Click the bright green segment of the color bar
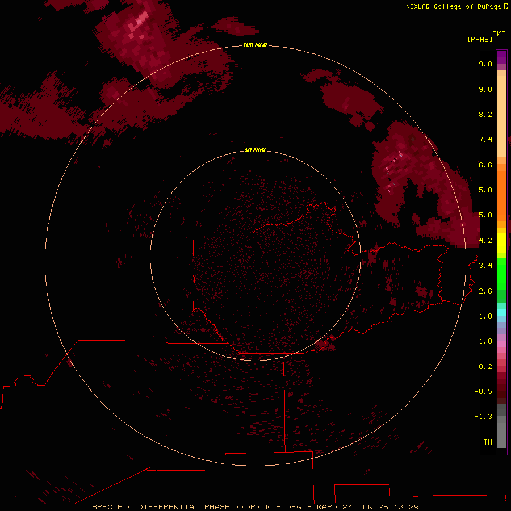 [501, 274]
